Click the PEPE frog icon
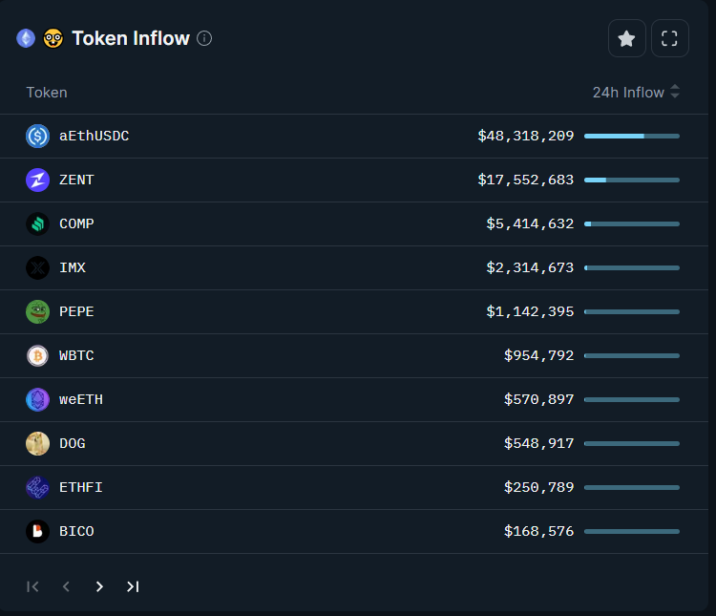Viewport: 716px width, 616px height. [37, 312]
